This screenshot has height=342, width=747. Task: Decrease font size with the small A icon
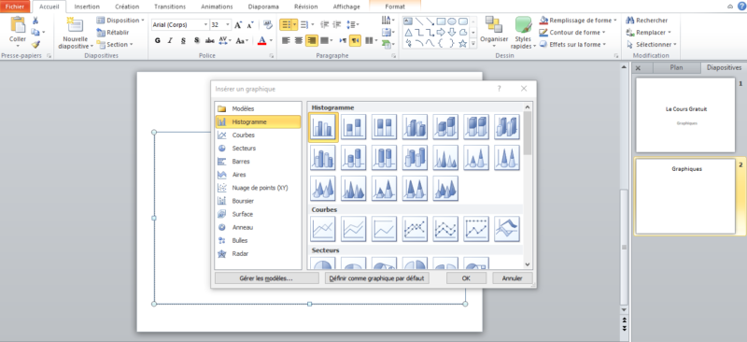coord(250,24)
